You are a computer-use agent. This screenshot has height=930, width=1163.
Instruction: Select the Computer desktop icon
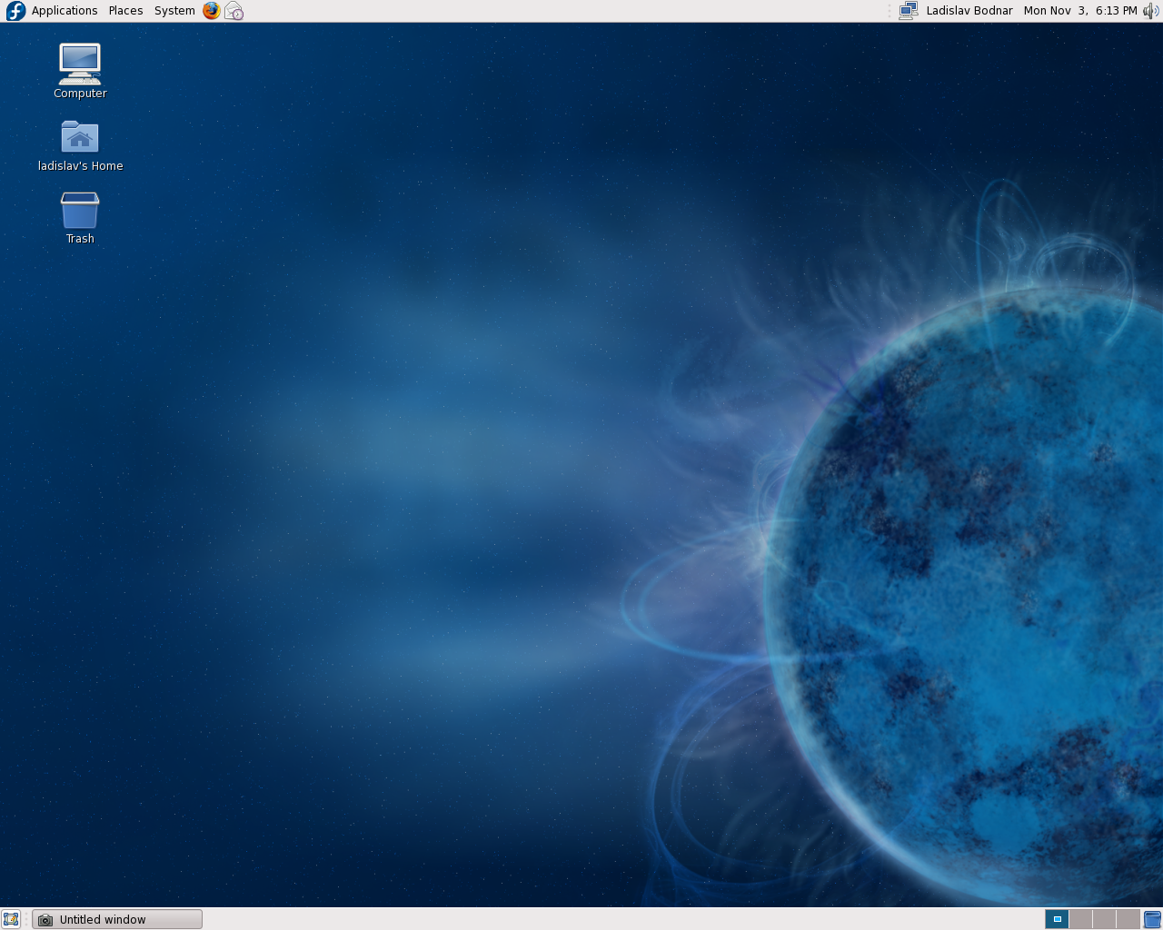coord(80,71)
